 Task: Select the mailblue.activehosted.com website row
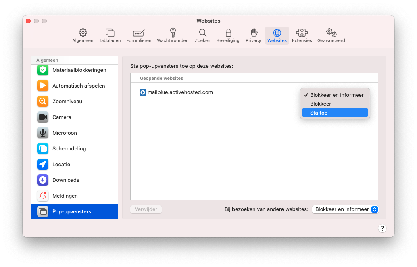point(254,92)
